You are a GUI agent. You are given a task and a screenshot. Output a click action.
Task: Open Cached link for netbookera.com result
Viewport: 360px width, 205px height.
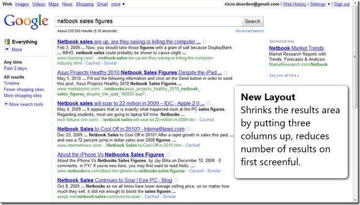pyautogui.click(x=197, y=171)
